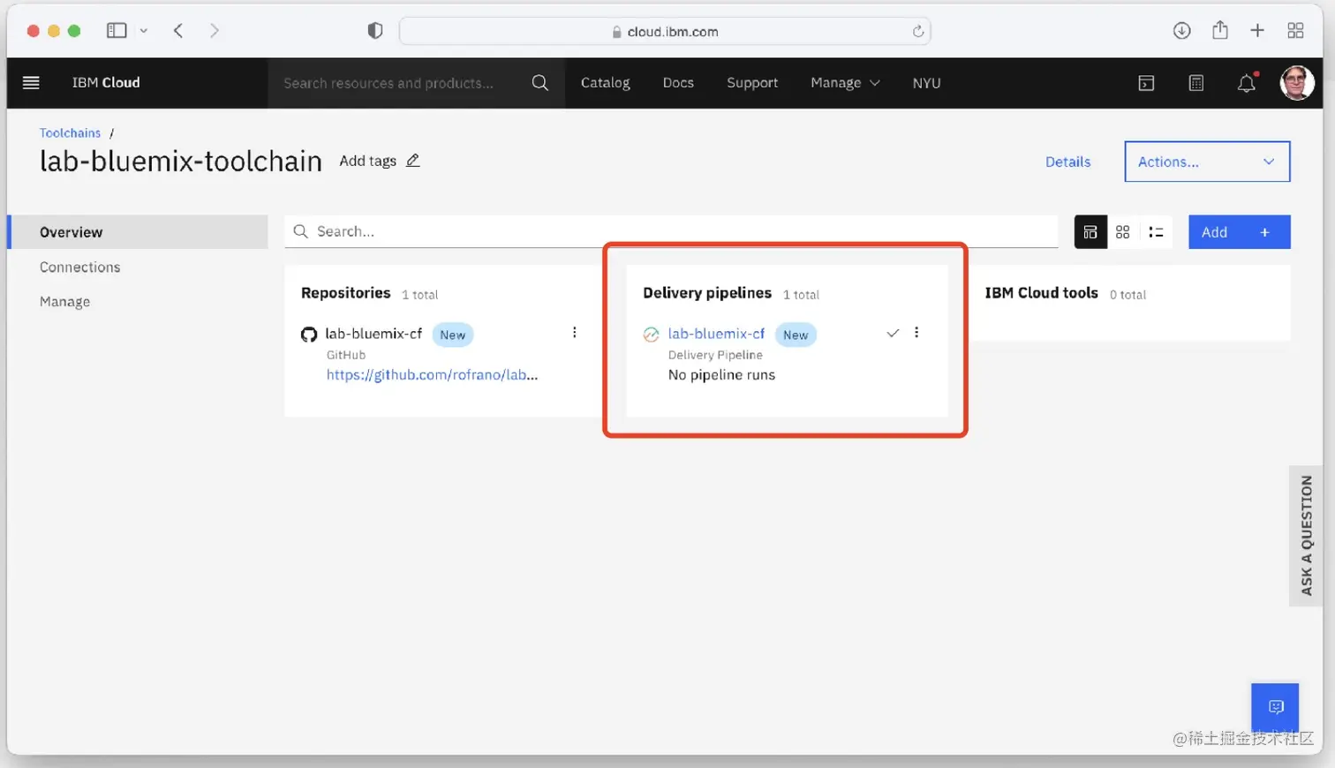
Task: Click the Toolchains breadcrumb link
Action: 70,133
